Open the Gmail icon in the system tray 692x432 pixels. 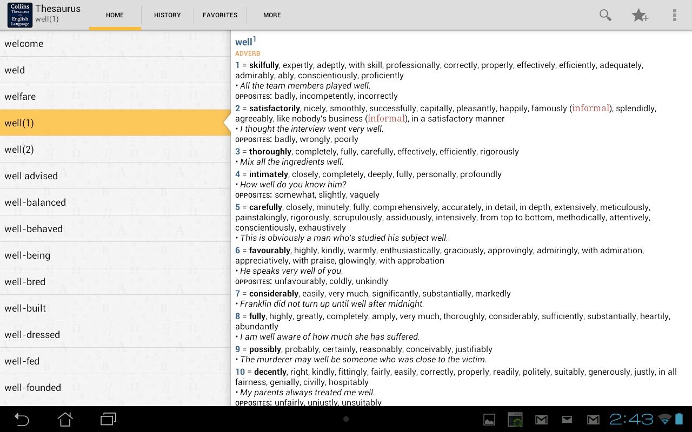click(541, 419)
